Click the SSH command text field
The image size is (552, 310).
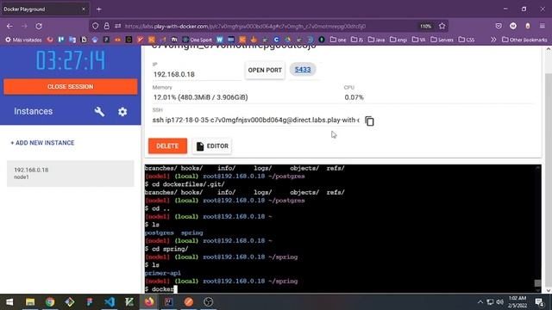[x=256, y=121]
